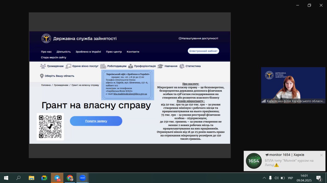Click the Windows Start button

(6, 178)
